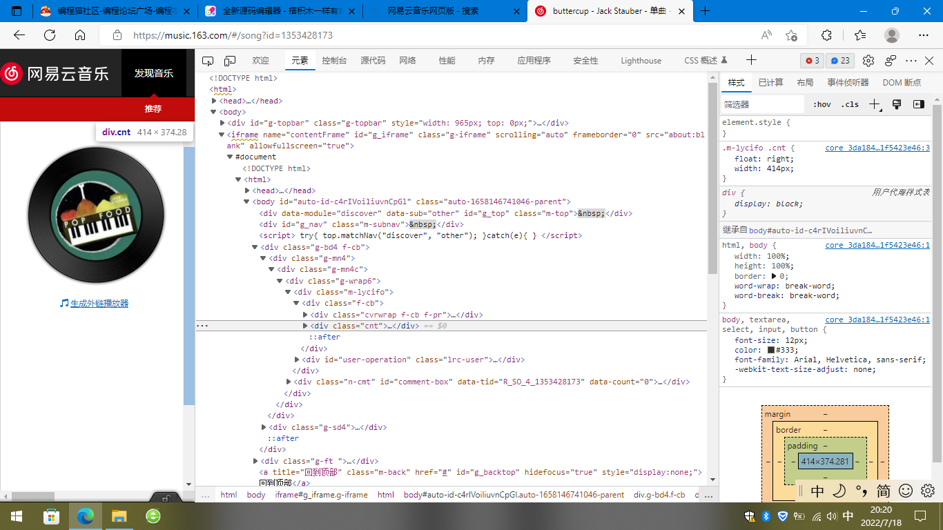The width and height of the screenshot is (943, 530).
Task: Expand the border shorthand property triangle
Action: pyautogui.click(x=773, y=276)
